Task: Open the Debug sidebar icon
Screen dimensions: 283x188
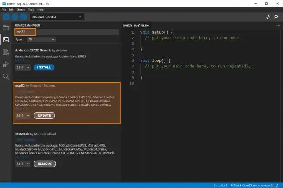Action: click(x=6, y=64)
